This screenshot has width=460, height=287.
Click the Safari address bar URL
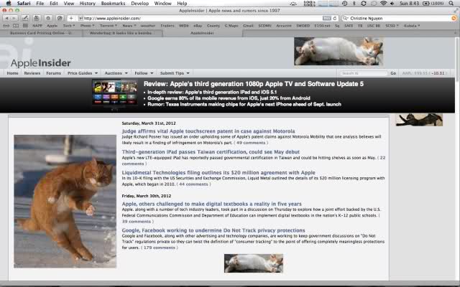pyautogui.click(x=112, y=19)
